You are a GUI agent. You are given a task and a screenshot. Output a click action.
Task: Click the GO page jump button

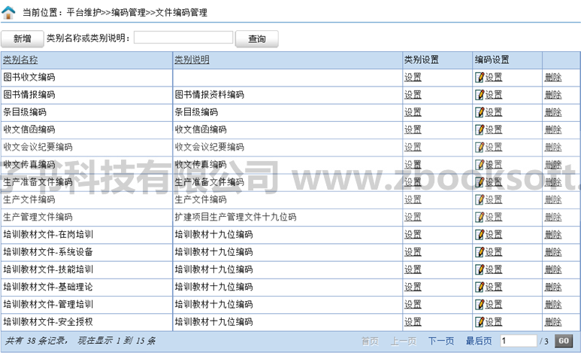pyautogui.click(x=564, y=341)
